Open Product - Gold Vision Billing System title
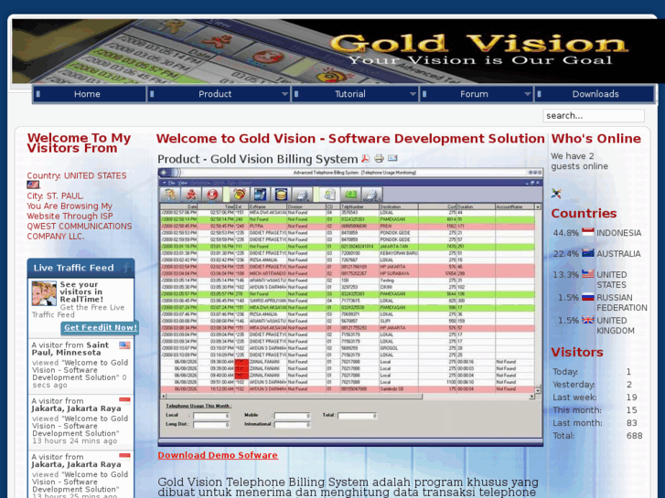 click(257, 159)
